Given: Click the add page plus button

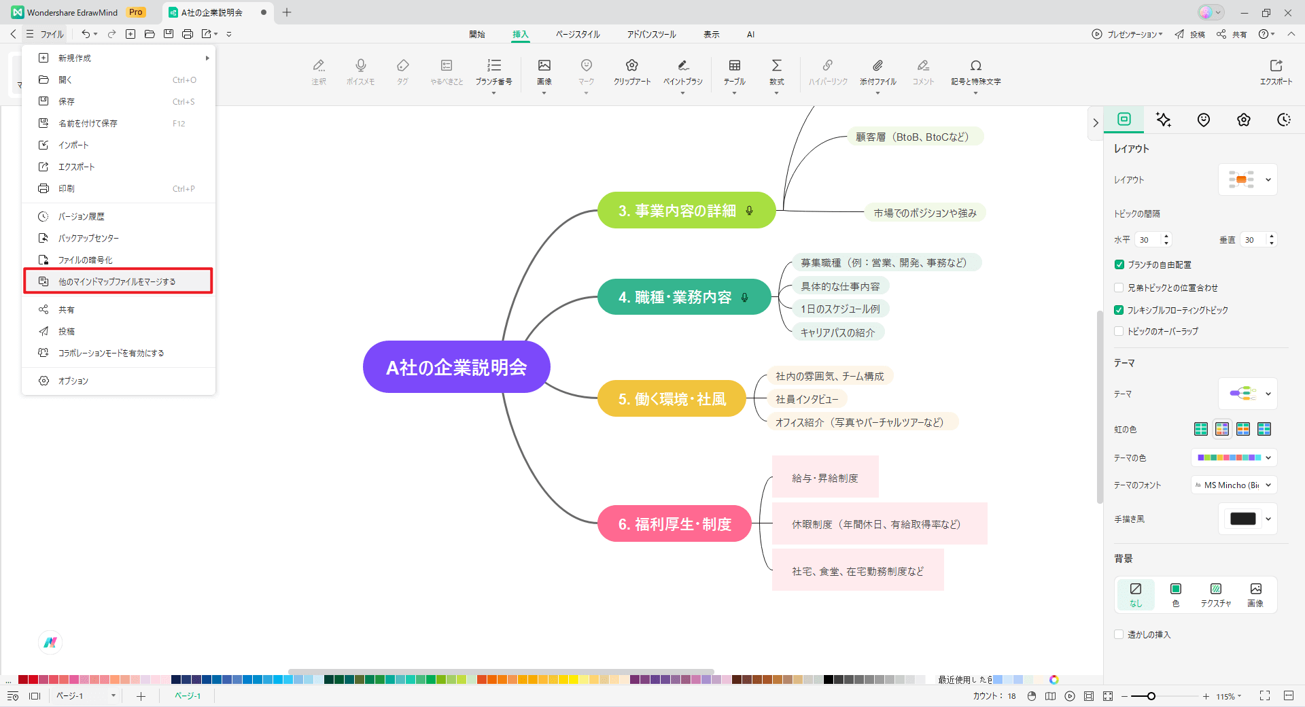Looking at the screenshot, I should tap(141, 696).
